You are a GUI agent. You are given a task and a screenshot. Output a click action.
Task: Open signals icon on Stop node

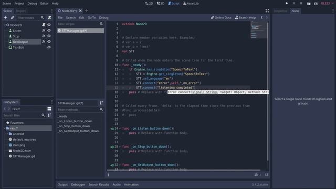click(44, 36)
